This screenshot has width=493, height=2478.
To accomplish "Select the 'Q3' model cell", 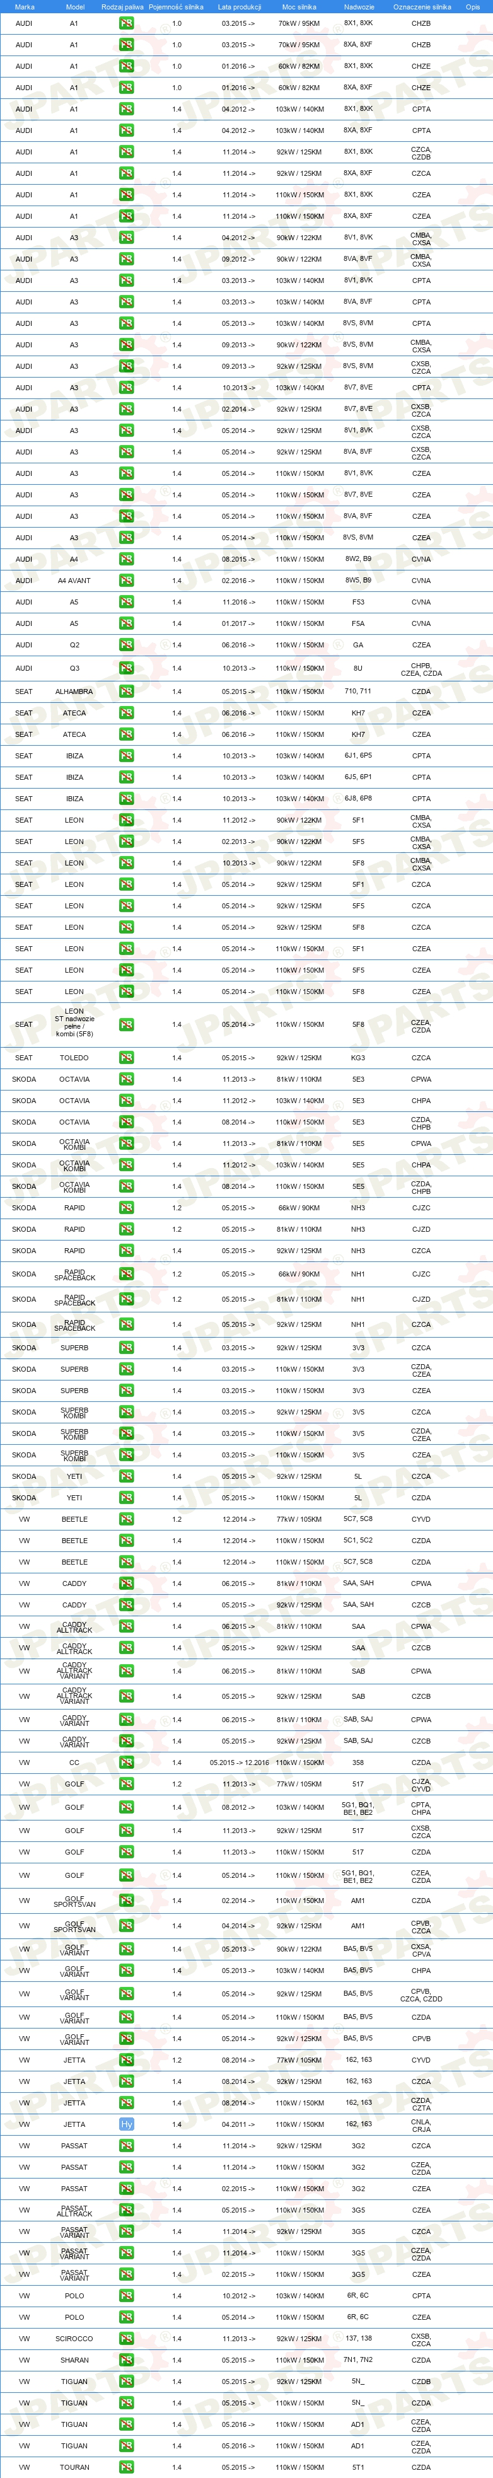I will click(74, 668).
